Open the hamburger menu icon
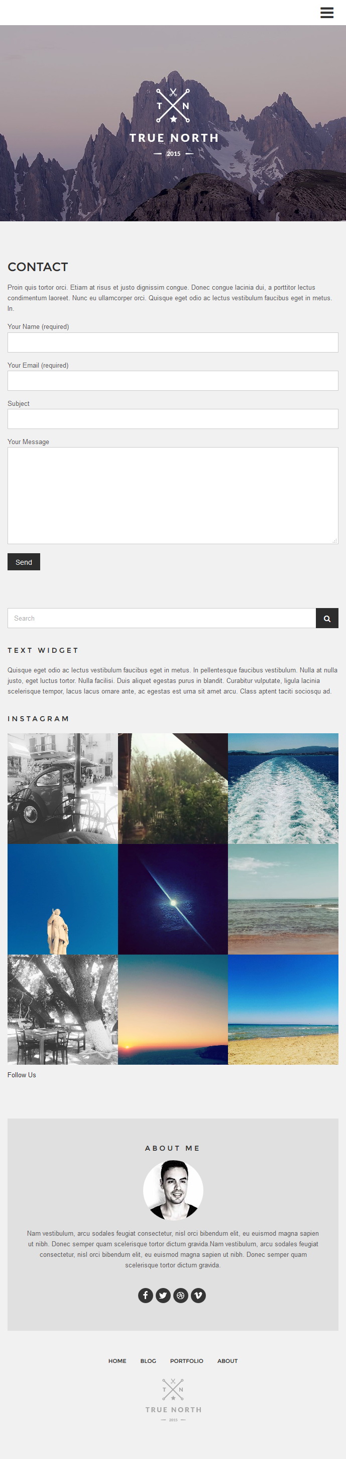 (x=327, y=13)
